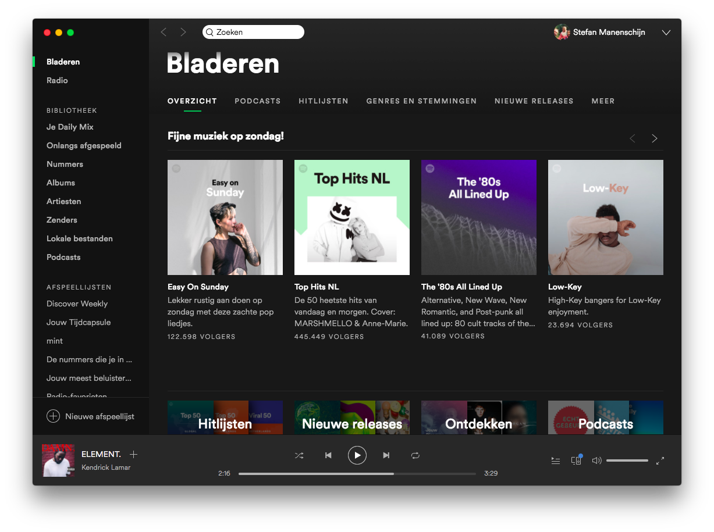Click the ELEMENT. track title
This screenshot has height=532, width=714.
pyautogui.click(x=101, y=454)
